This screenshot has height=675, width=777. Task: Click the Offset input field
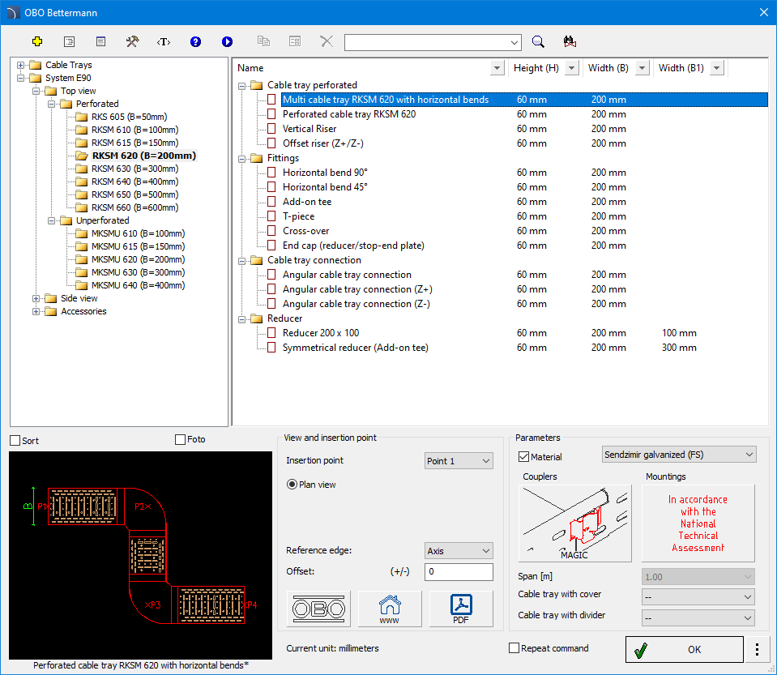[x=459, y=572]
